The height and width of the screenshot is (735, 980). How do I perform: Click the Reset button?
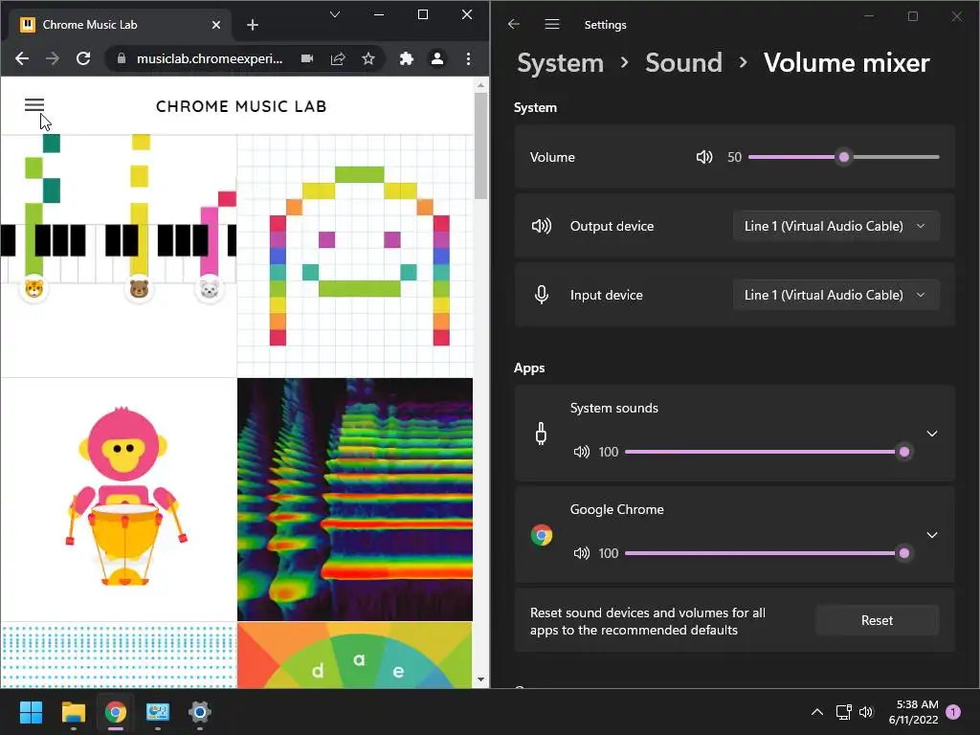[877, 620]
